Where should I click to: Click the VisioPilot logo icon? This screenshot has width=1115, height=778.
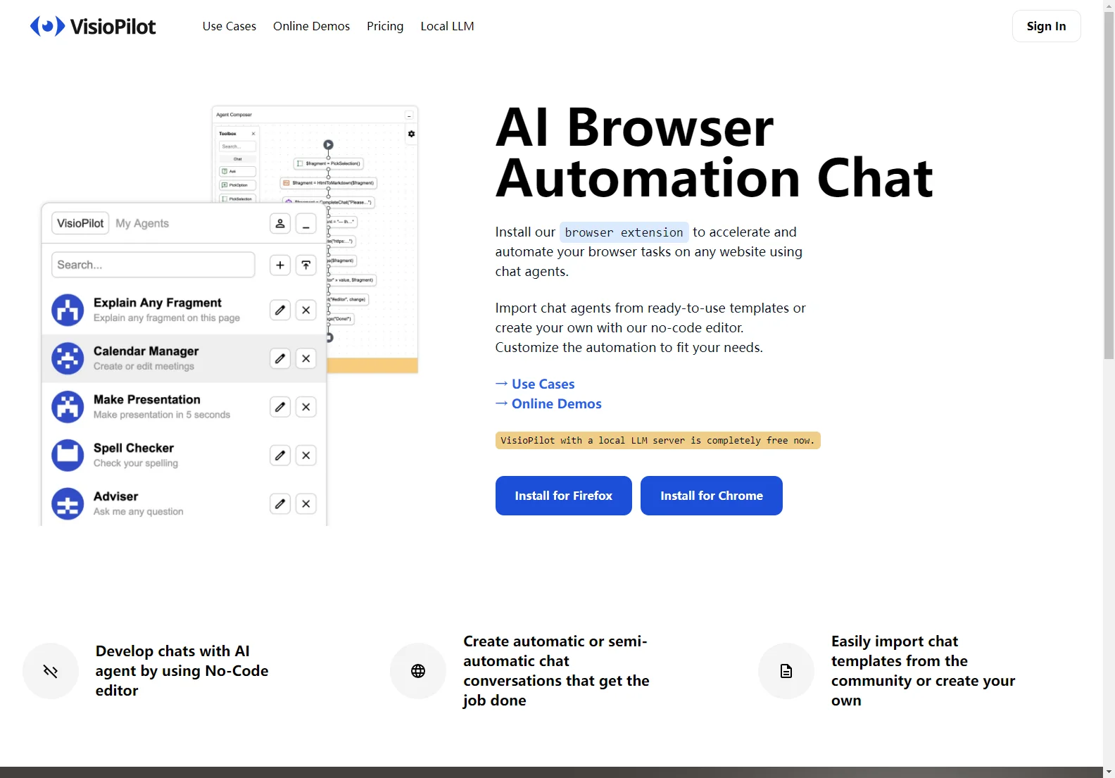47,26
